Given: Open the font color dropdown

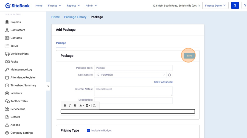Looking at the screenshot, I should click(x=82, y=106).
